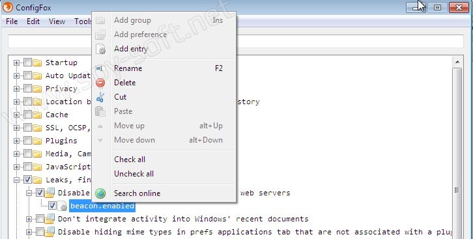This screenshot has width=473, height=239.
Task: Expand the Cache tree node
Action: pos(16,115)
